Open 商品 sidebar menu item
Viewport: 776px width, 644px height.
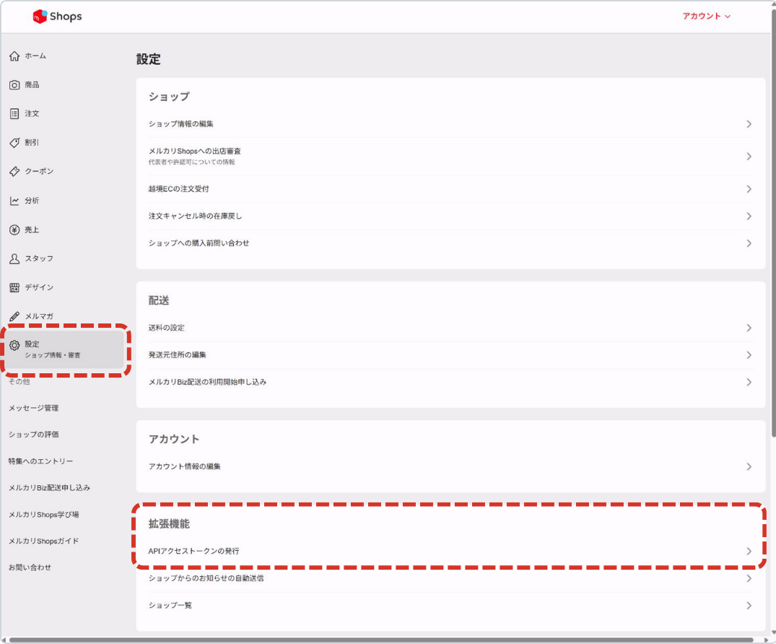[x=32, y=84]
